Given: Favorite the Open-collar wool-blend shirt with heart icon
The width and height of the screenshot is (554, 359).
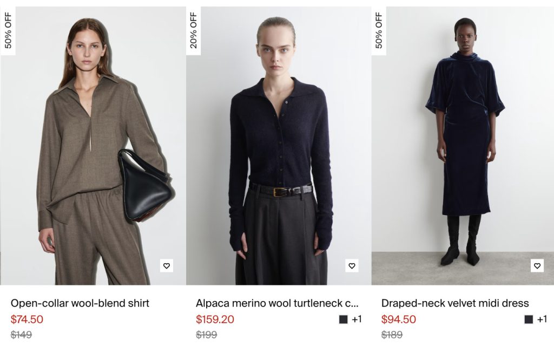Looking at the screenshot, I should point(167,266).
